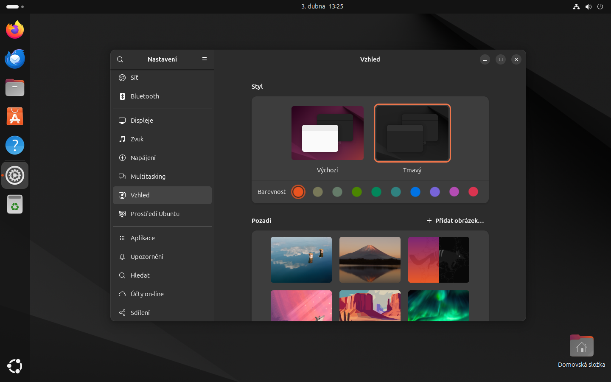Launch Thunderbird from the dock
The width and height of the screenshot is (611, 382).
(x=15, y=59)
